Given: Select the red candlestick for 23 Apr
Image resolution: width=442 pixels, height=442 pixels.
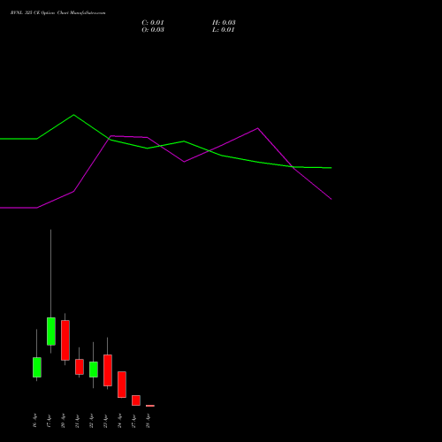Looking at the screenshot, I should (x=108, y=370).
